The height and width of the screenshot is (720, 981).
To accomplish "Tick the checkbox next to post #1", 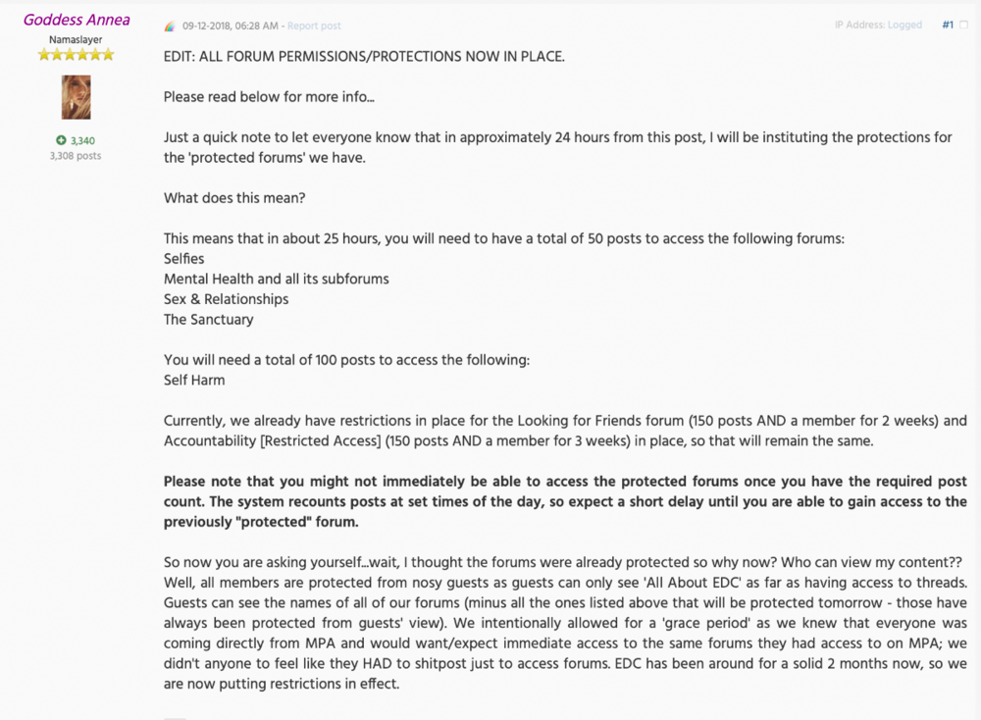I will pyautogui.click(x=963, y=26).
